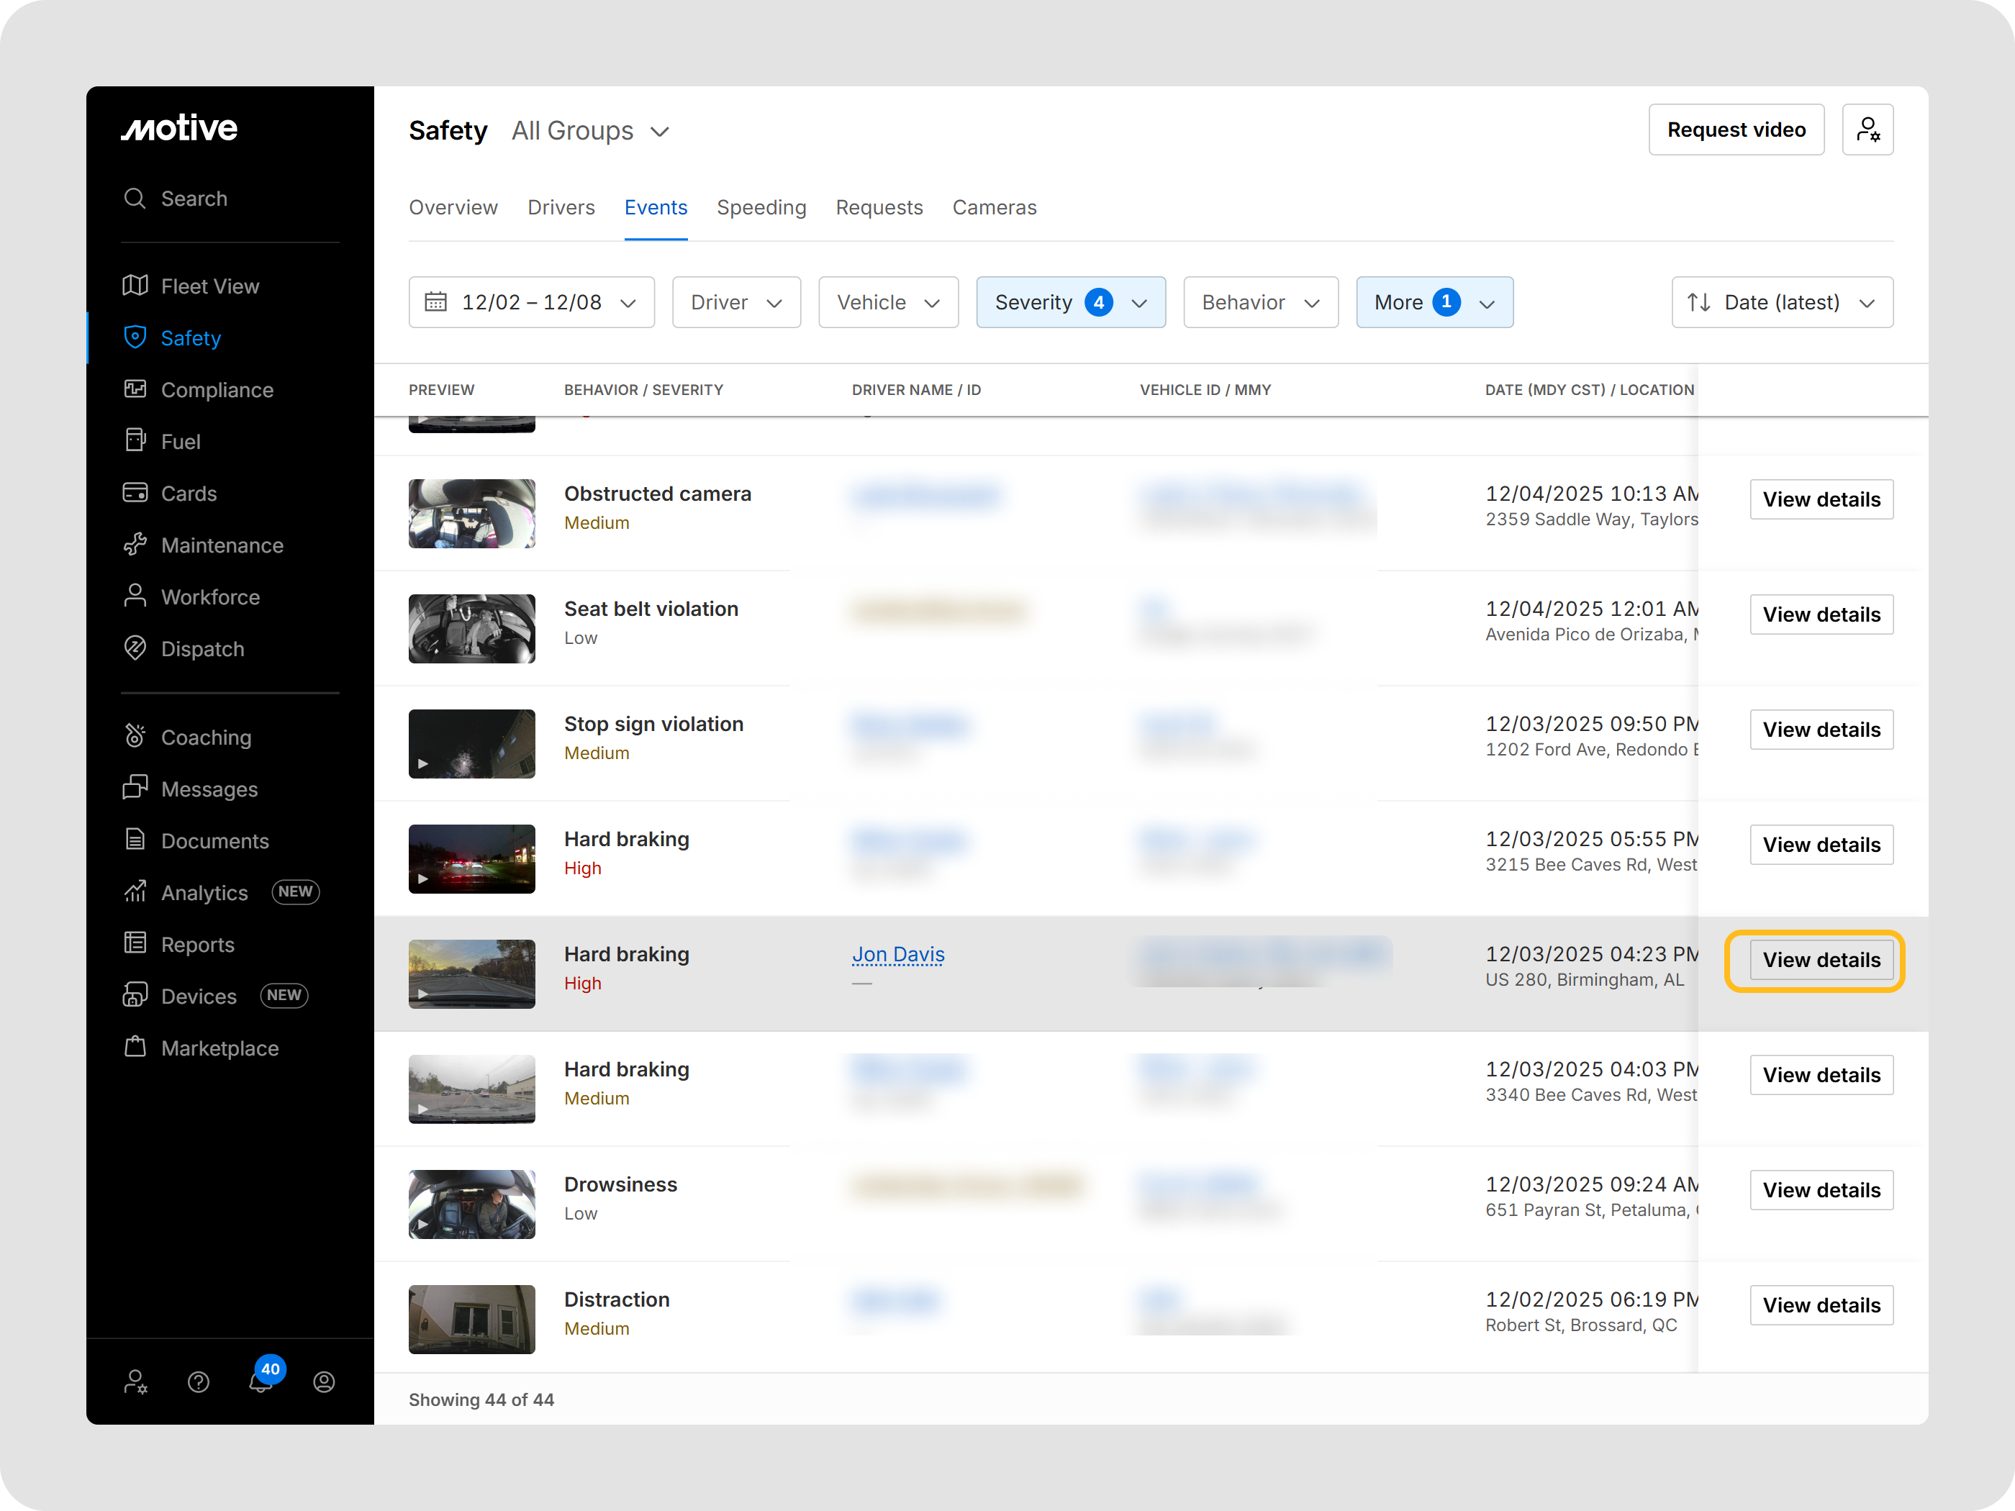Open the Severity filter dropdown
The image size is (2015, 1511).
pyautogui.click(x=1072, y=301)
